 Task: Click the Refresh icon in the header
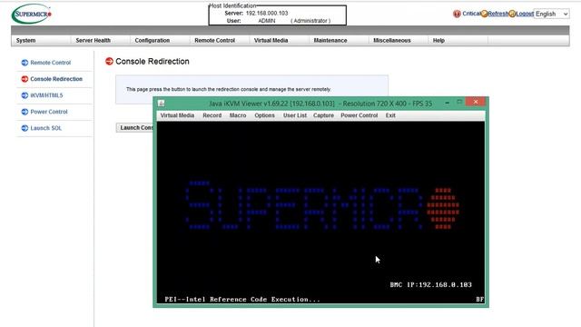pyautogui.click(x=484, y=14)
